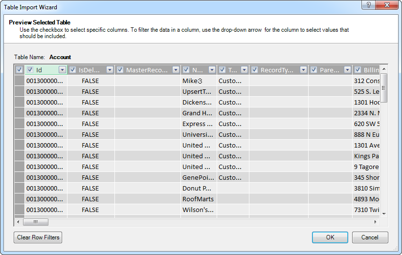
Task: Click the vertical scrollbar up arrow
Action: [x=384, y=69]
